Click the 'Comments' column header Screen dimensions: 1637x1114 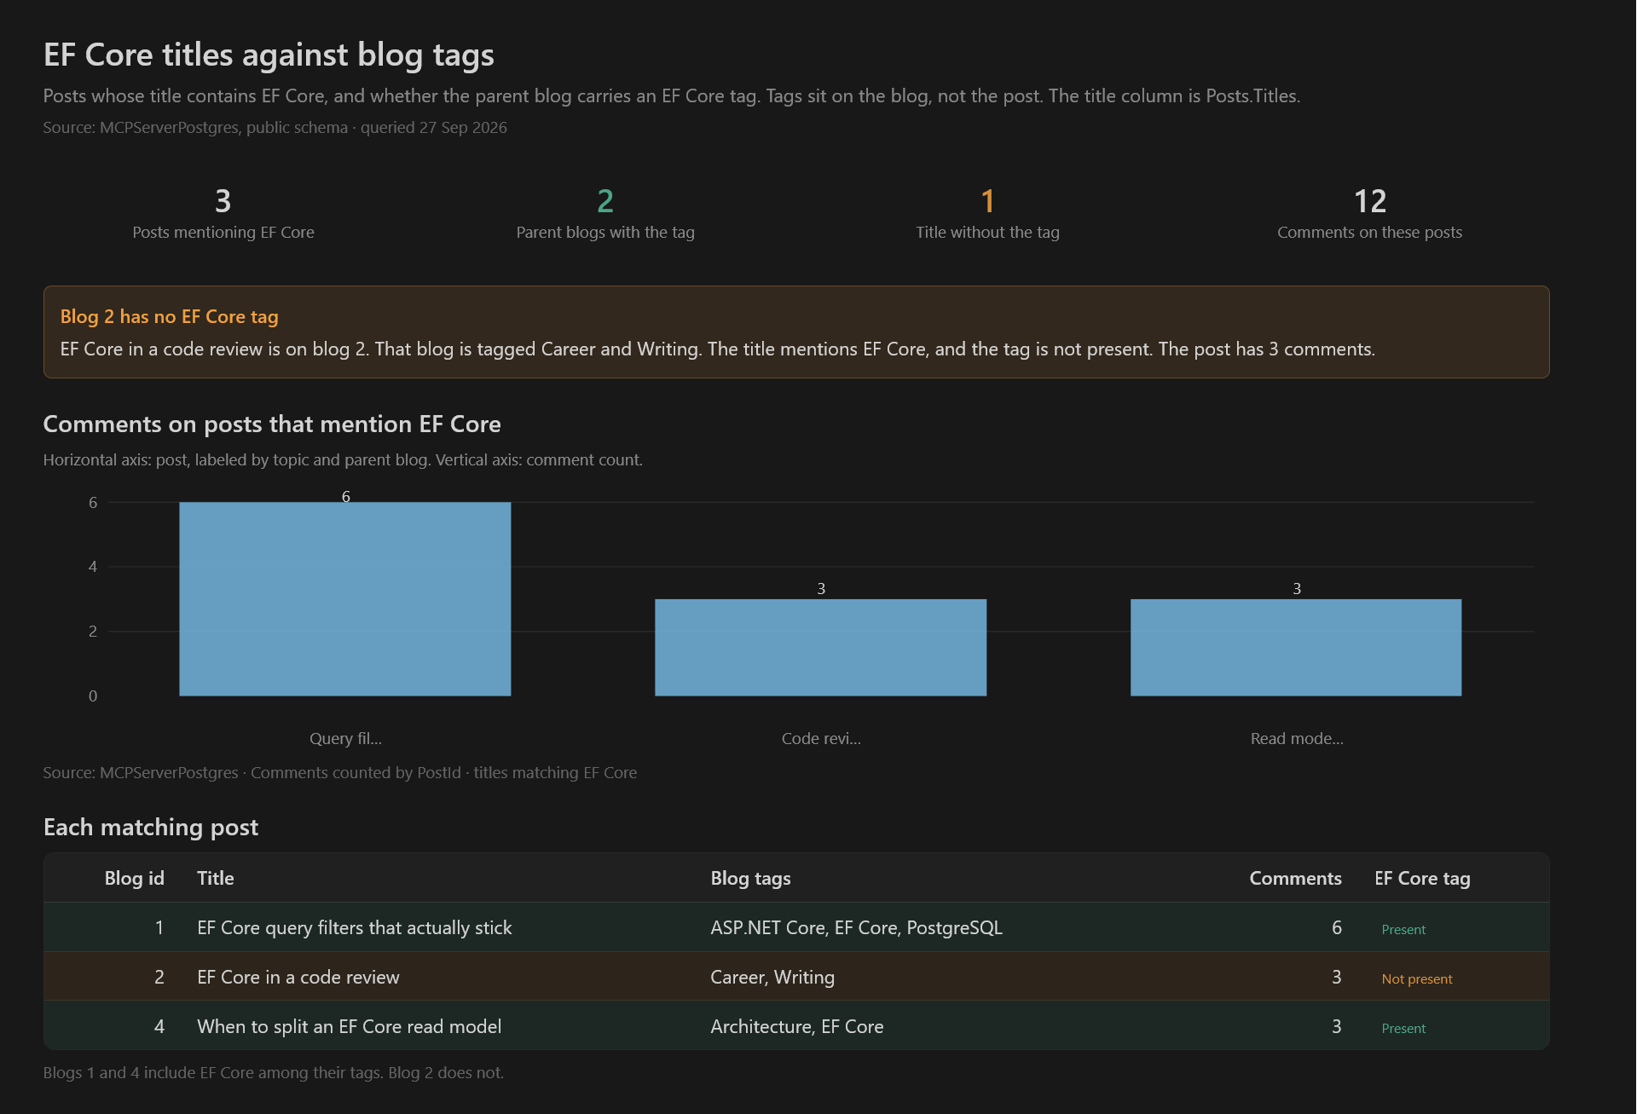coord(1295,878)
